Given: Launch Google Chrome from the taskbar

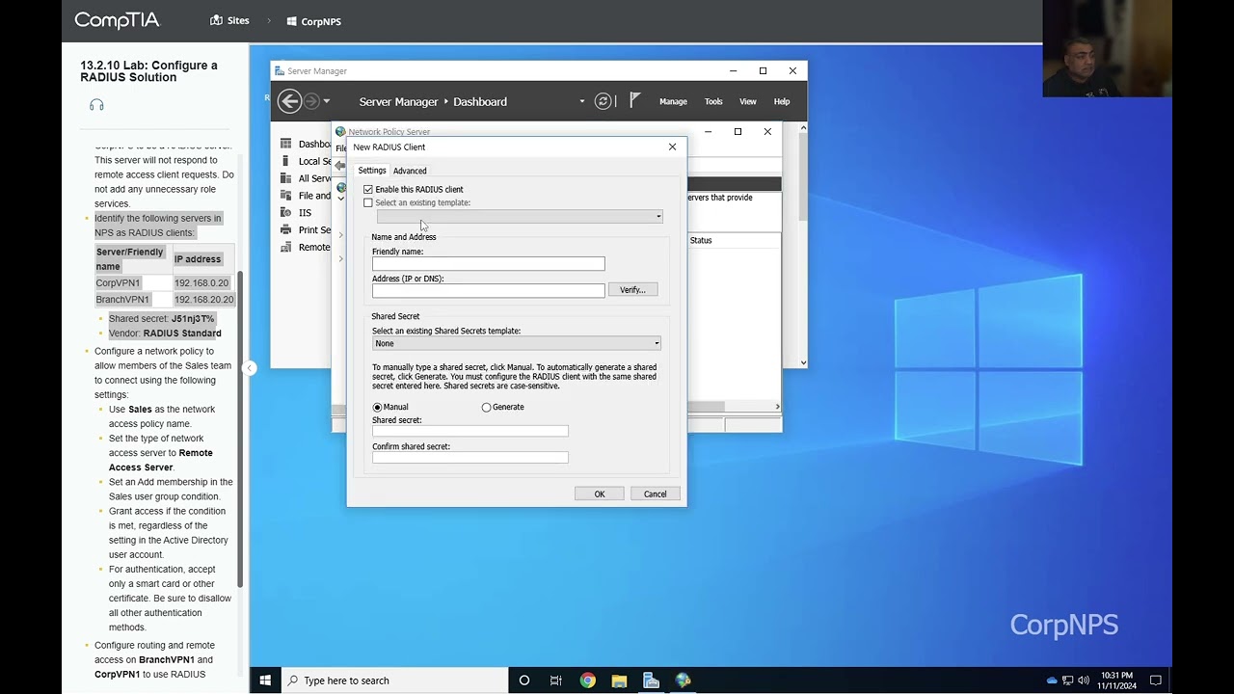Looking at the screenshot, I should click(x=588, y=681).
